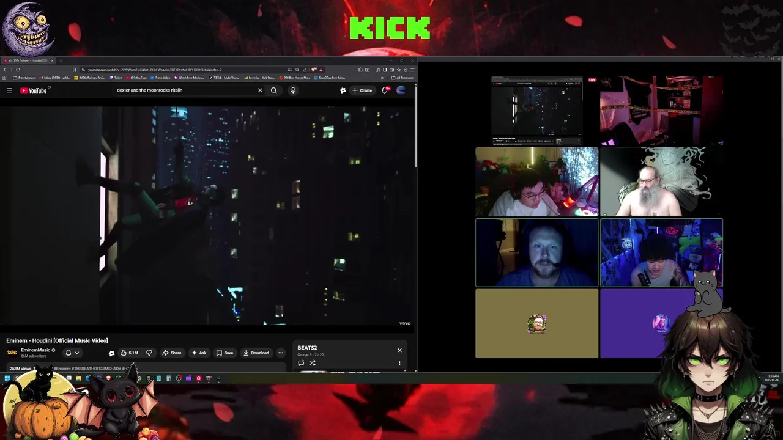This screenshot has height=440, width=783.
Task: Close the BEATS2 playlist panel
Action: 399,350
